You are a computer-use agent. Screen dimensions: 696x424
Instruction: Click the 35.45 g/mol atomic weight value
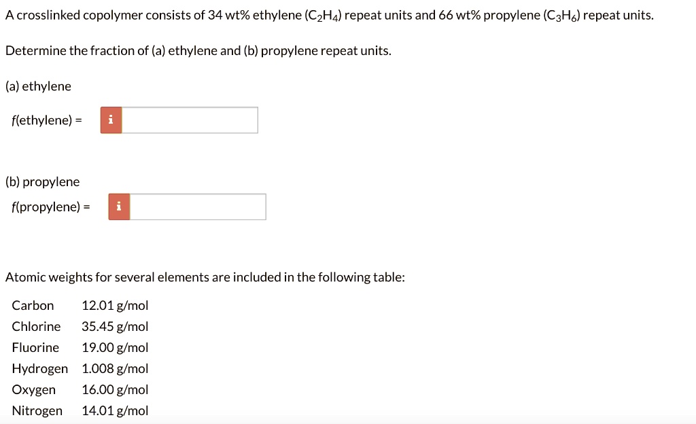tap(115, 326)
